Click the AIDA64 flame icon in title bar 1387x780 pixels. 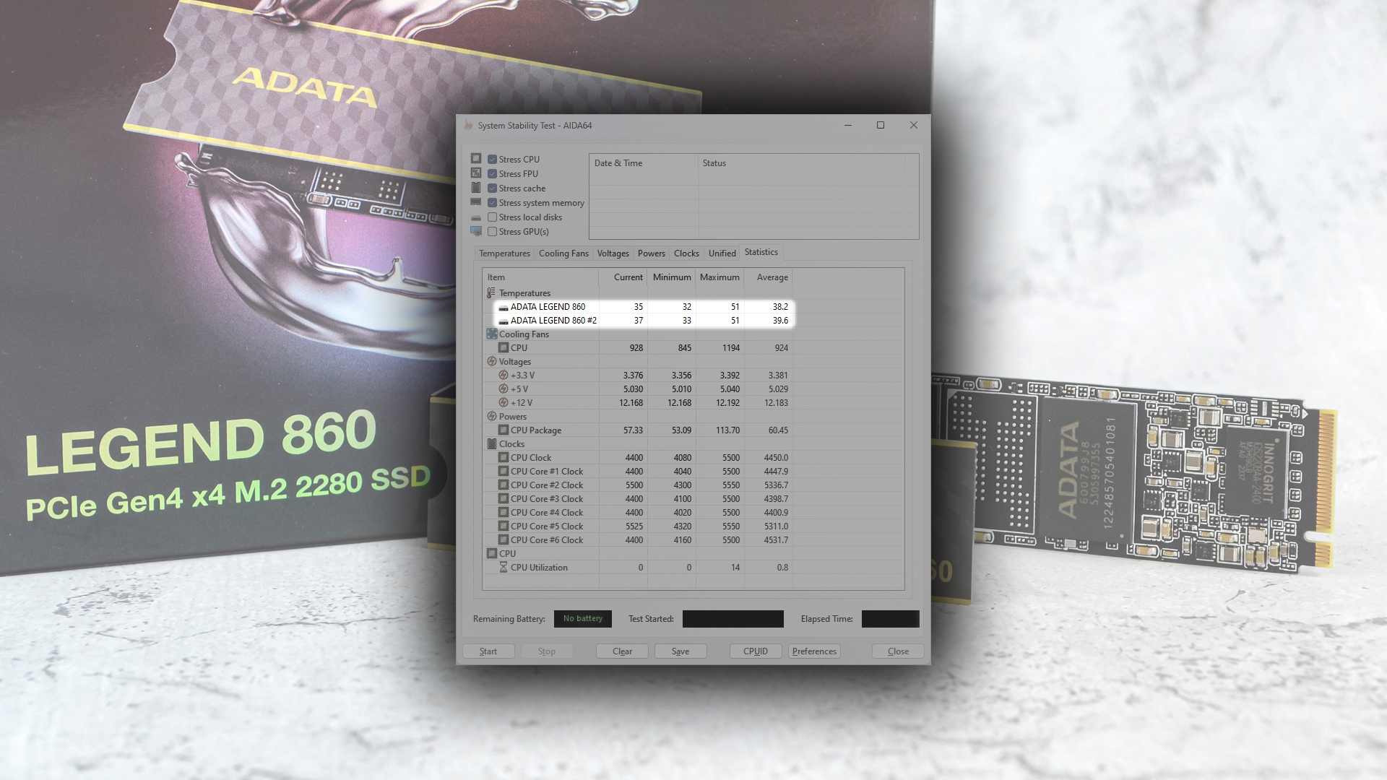[x=468, y=126]
